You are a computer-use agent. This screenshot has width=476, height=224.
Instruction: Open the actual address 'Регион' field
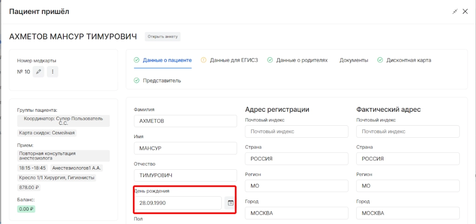[x=408, y=186]
